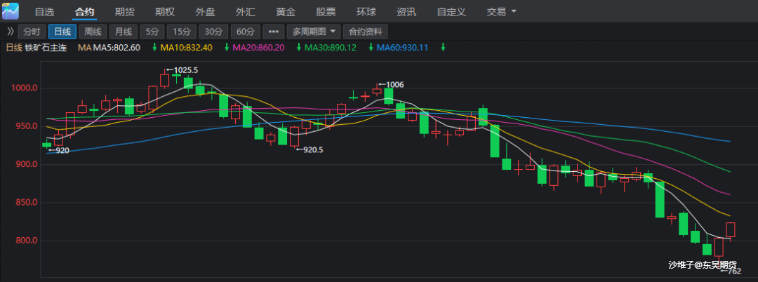Click the MA indicator label
The height and width of the screenshot is (282, 758).
pyautogui.click(x=85, y=47)
